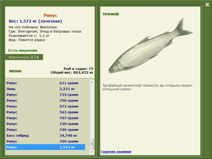Click the Общий вес: 862,432 кг text

point(72,72)
